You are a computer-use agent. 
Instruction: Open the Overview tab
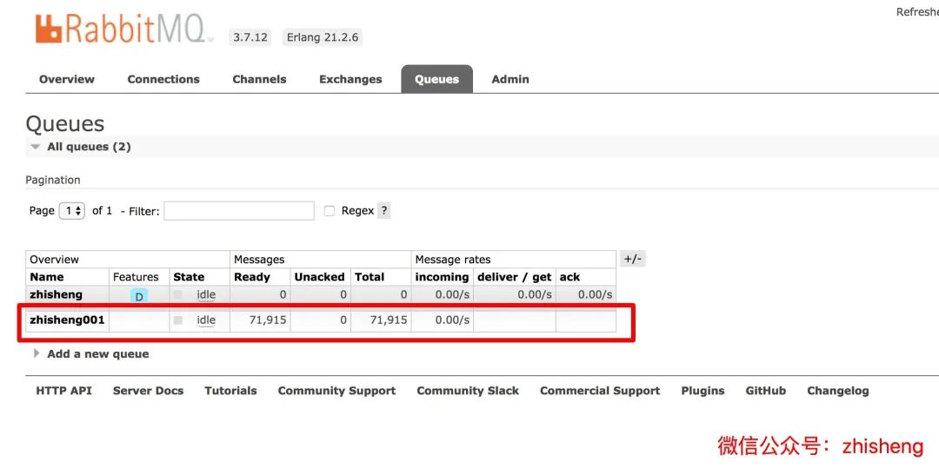pyautogui.click(x=66, y=79)
